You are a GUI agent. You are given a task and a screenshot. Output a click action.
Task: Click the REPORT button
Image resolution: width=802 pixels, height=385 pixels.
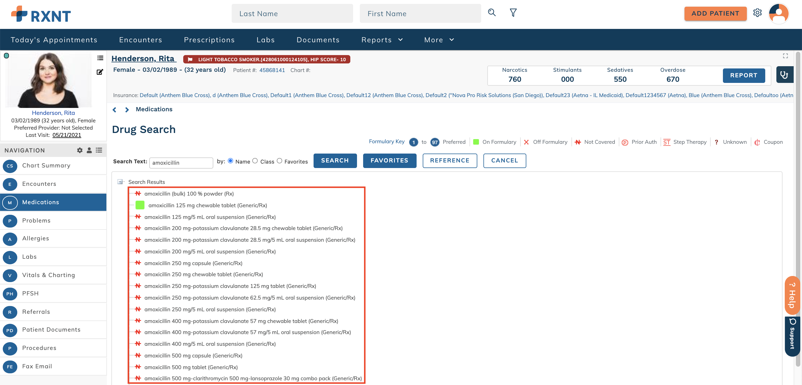point(744,75)
